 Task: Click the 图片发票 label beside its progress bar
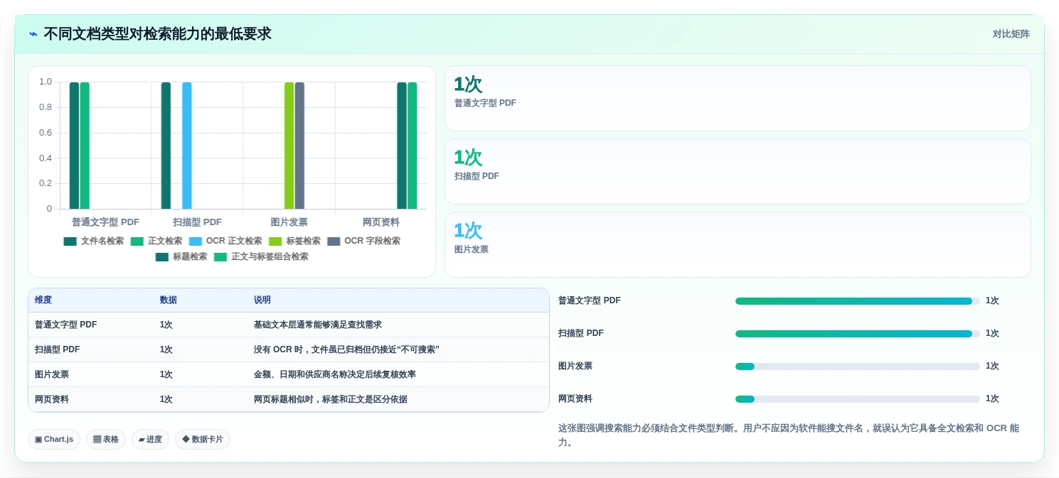[x=575, y=366]
